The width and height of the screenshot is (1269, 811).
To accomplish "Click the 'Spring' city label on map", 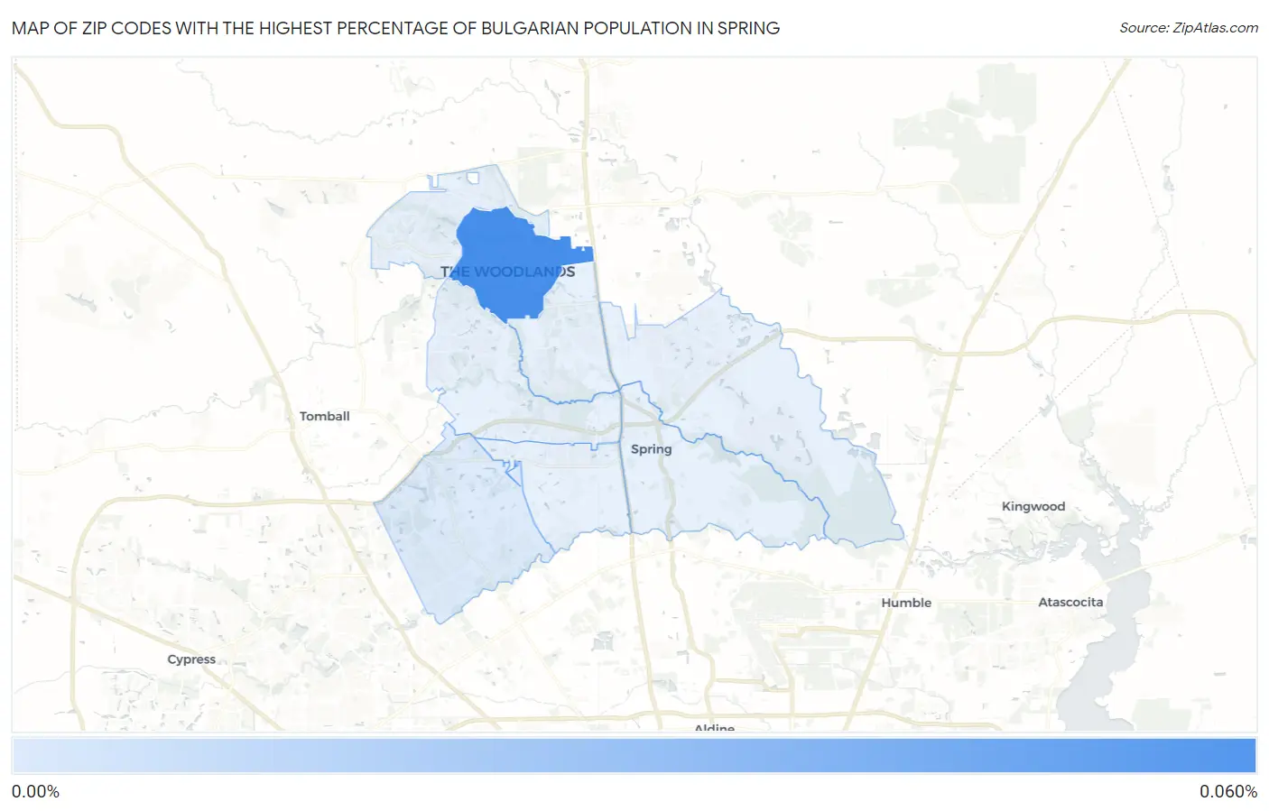I will [x=651, y=449].
